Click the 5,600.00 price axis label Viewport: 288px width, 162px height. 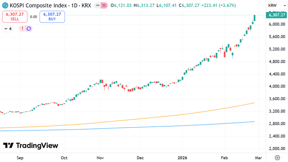pos(277,37)
